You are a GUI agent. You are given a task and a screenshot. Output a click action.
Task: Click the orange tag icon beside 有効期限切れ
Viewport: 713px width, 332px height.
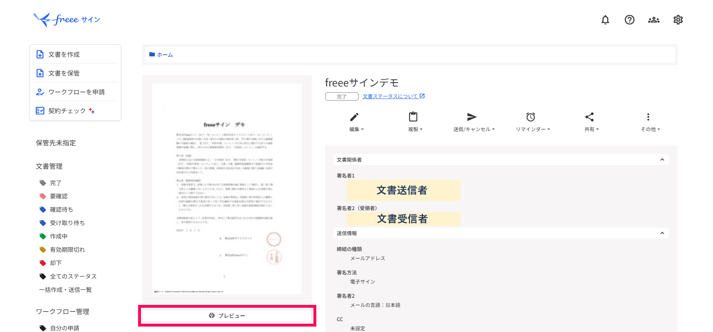(x=43, y=250)
